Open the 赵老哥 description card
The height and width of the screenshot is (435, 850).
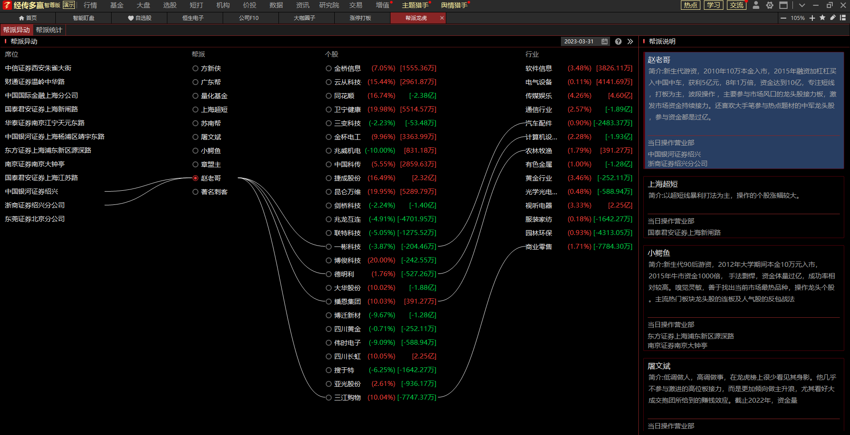(x=744, y=111)
